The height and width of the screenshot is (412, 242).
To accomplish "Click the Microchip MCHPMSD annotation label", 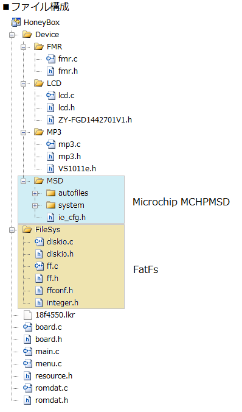I will [181, 202].
